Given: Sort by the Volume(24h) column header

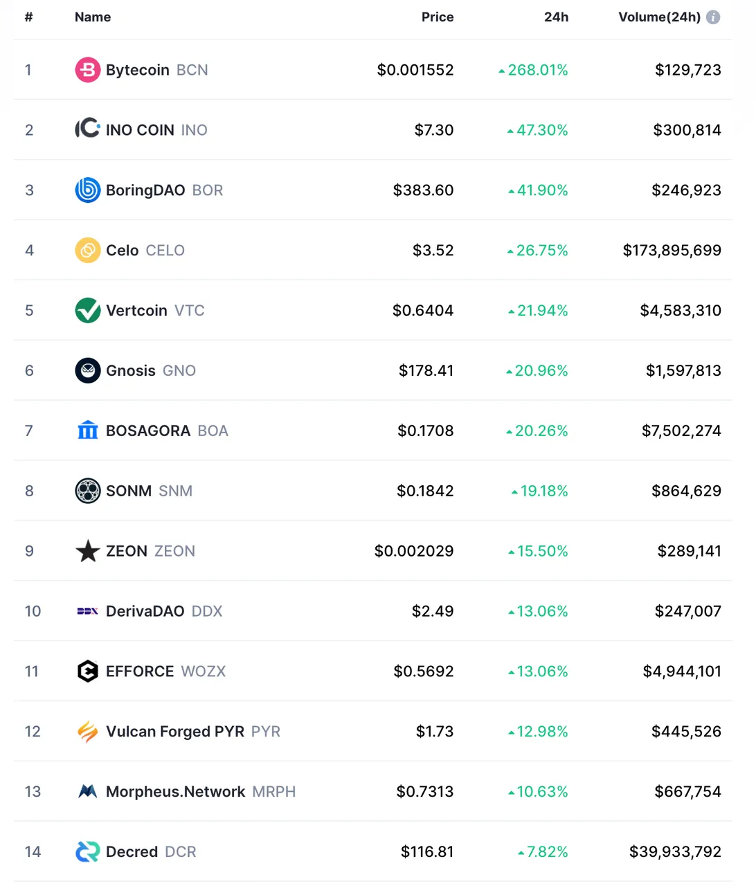Looking at the screenshot, I should point(659,17).
